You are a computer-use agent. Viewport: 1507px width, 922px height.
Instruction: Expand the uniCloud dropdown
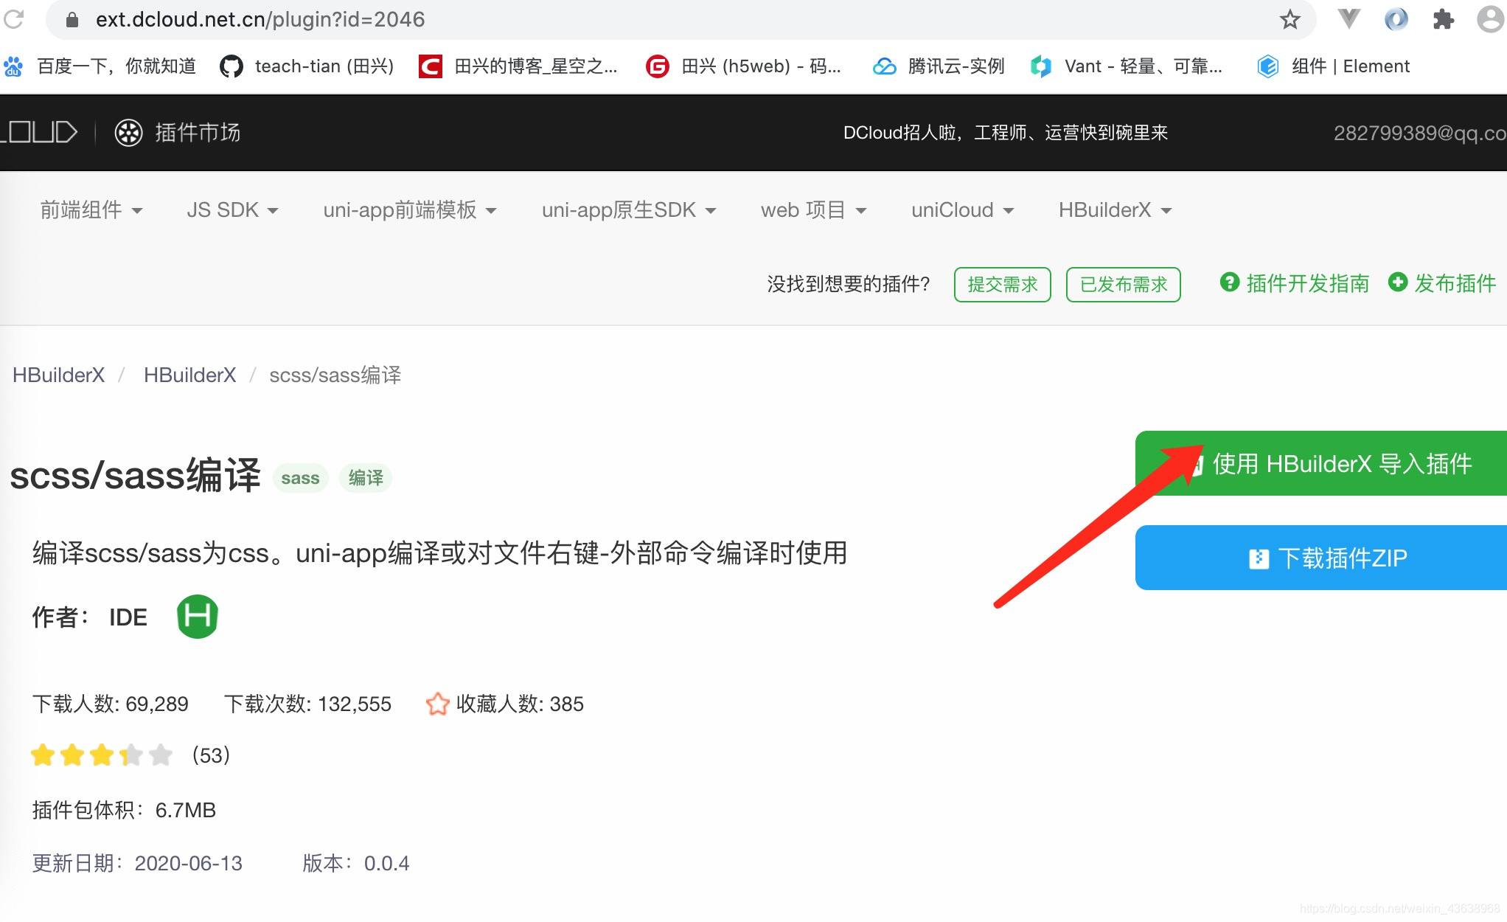tap(962, 210)
